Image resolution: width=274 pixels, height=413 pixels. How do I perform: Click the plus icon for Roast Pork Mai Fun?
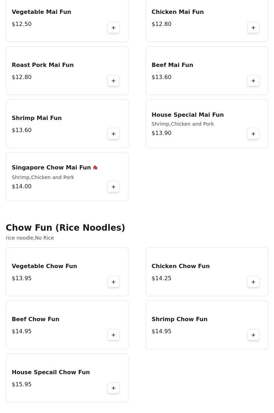coord(114,80)
